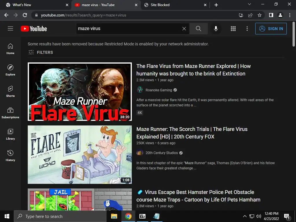
Task: Open 'Maze Runner: The Scorch Trials' video title
Action: tap(192, 133)
